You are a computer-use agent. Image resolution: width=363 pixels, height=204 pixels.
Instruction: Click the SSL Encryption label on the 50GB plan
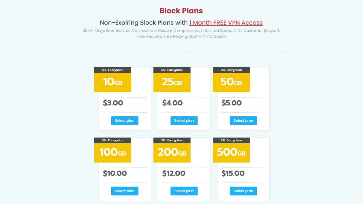coord(231,70)
